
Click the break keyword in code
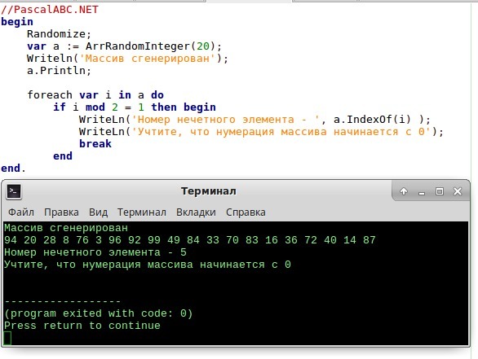95,143
